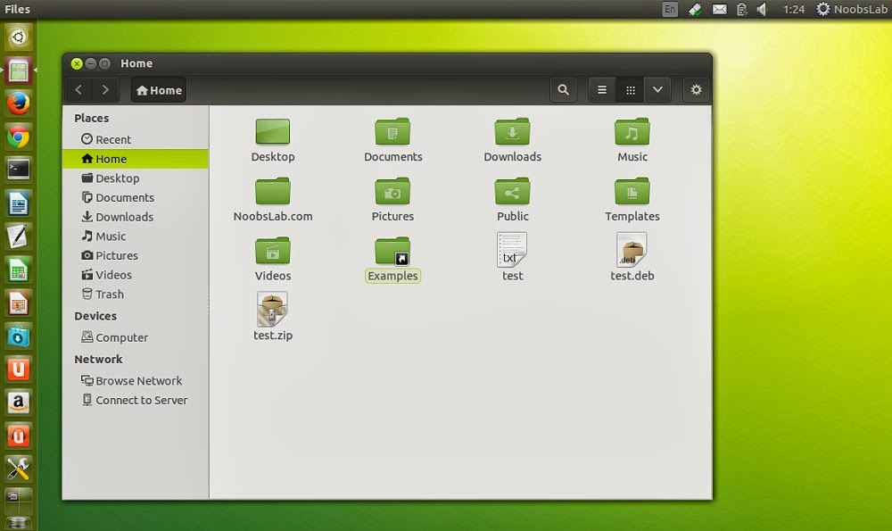Open the sound volume indicator
Viewport: 892px width, 531px height.
pyautogui.click(x=763, y=9)
